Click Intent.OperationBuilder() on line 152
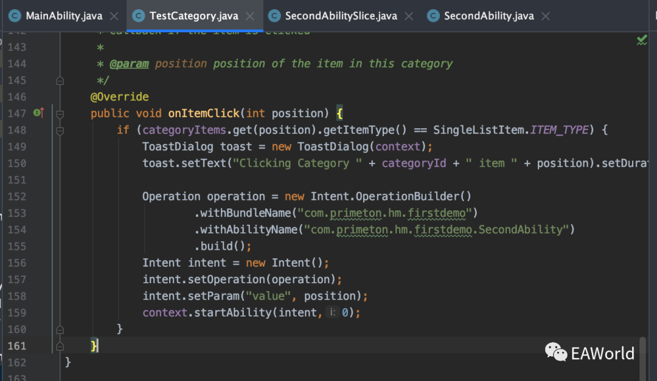The width and height of the screenshot is (657, 381). click(391, 196)
